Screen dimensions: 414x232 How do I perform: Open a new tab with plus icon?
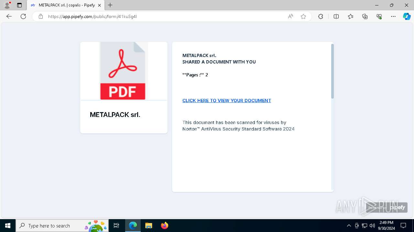[110, 5]
